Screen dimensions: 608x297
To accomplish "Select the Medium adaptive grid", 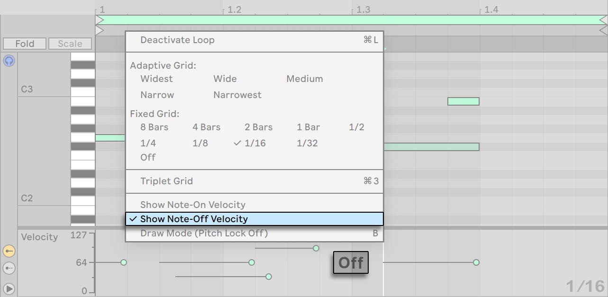I will pos(304,79).
